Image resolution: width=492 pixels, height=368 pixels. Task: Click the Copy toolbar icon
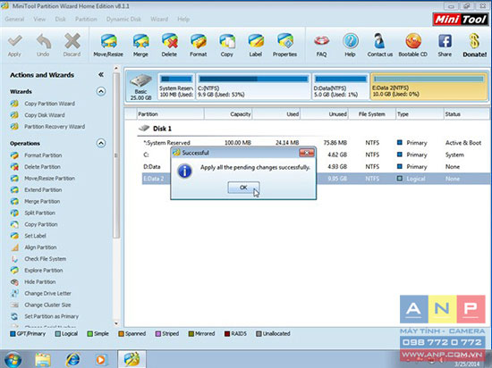pos(227,46)
